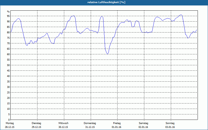Click the date 01.01.16

116,127
